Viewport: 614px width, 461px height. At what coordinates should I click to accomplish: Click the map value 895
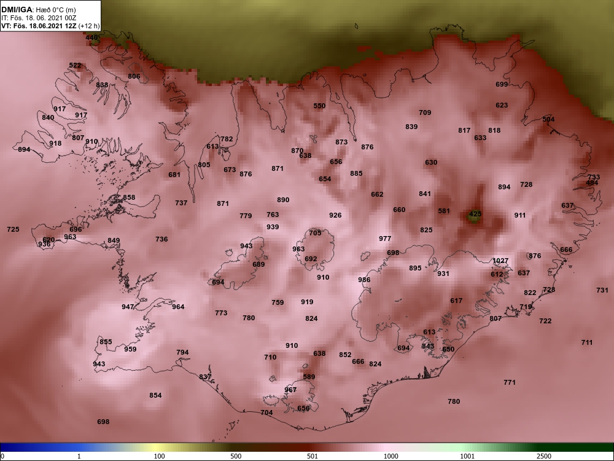(415, 268)
